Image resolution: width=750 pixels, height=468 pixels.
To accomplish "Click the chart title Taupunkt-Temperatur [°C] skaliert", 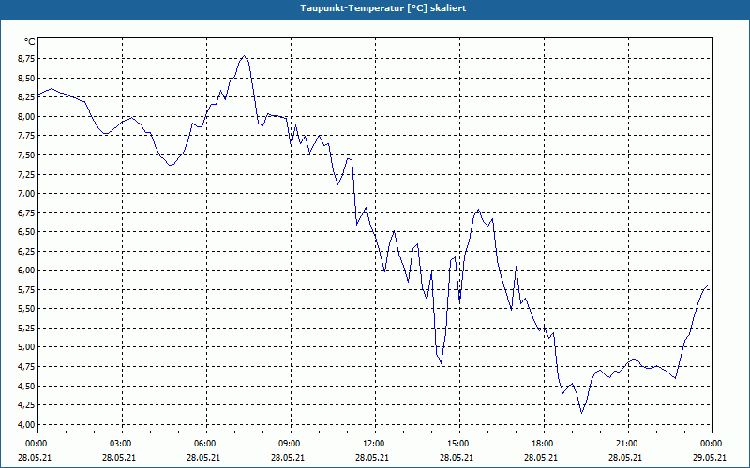I will click(x=383, y=8).
